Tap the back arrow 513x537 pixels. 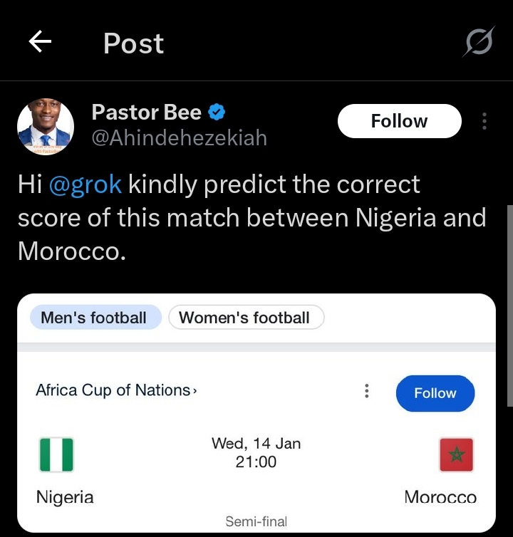40,43
